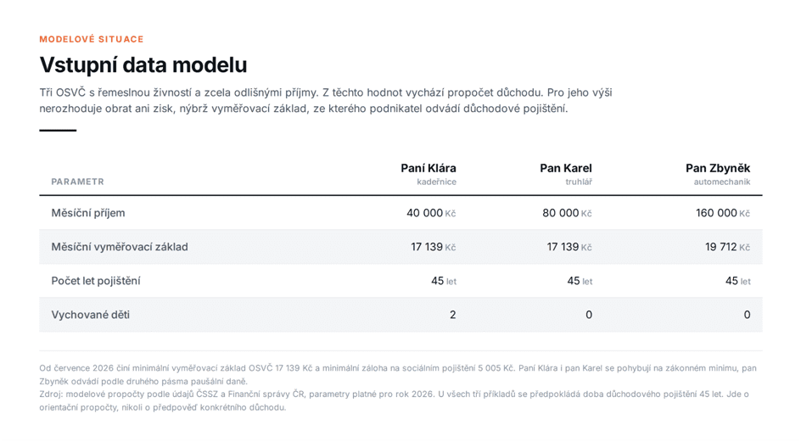The height and width of the screenshot is (442, 801).
Task: Select the 'Pan Karel' column header
Action: click(565, 168)
